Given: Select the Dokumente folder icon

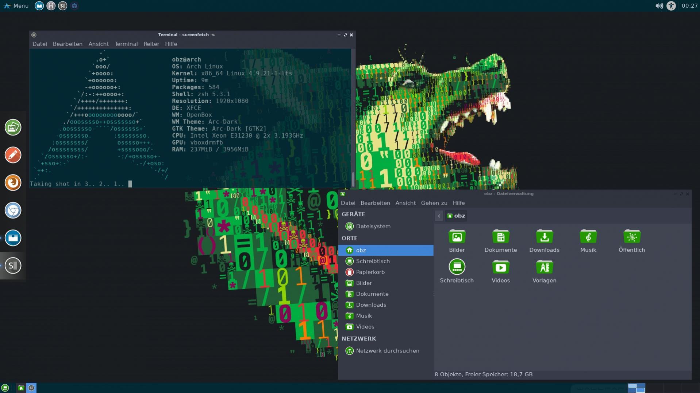Looking at the screenshot, I should 501,237.
